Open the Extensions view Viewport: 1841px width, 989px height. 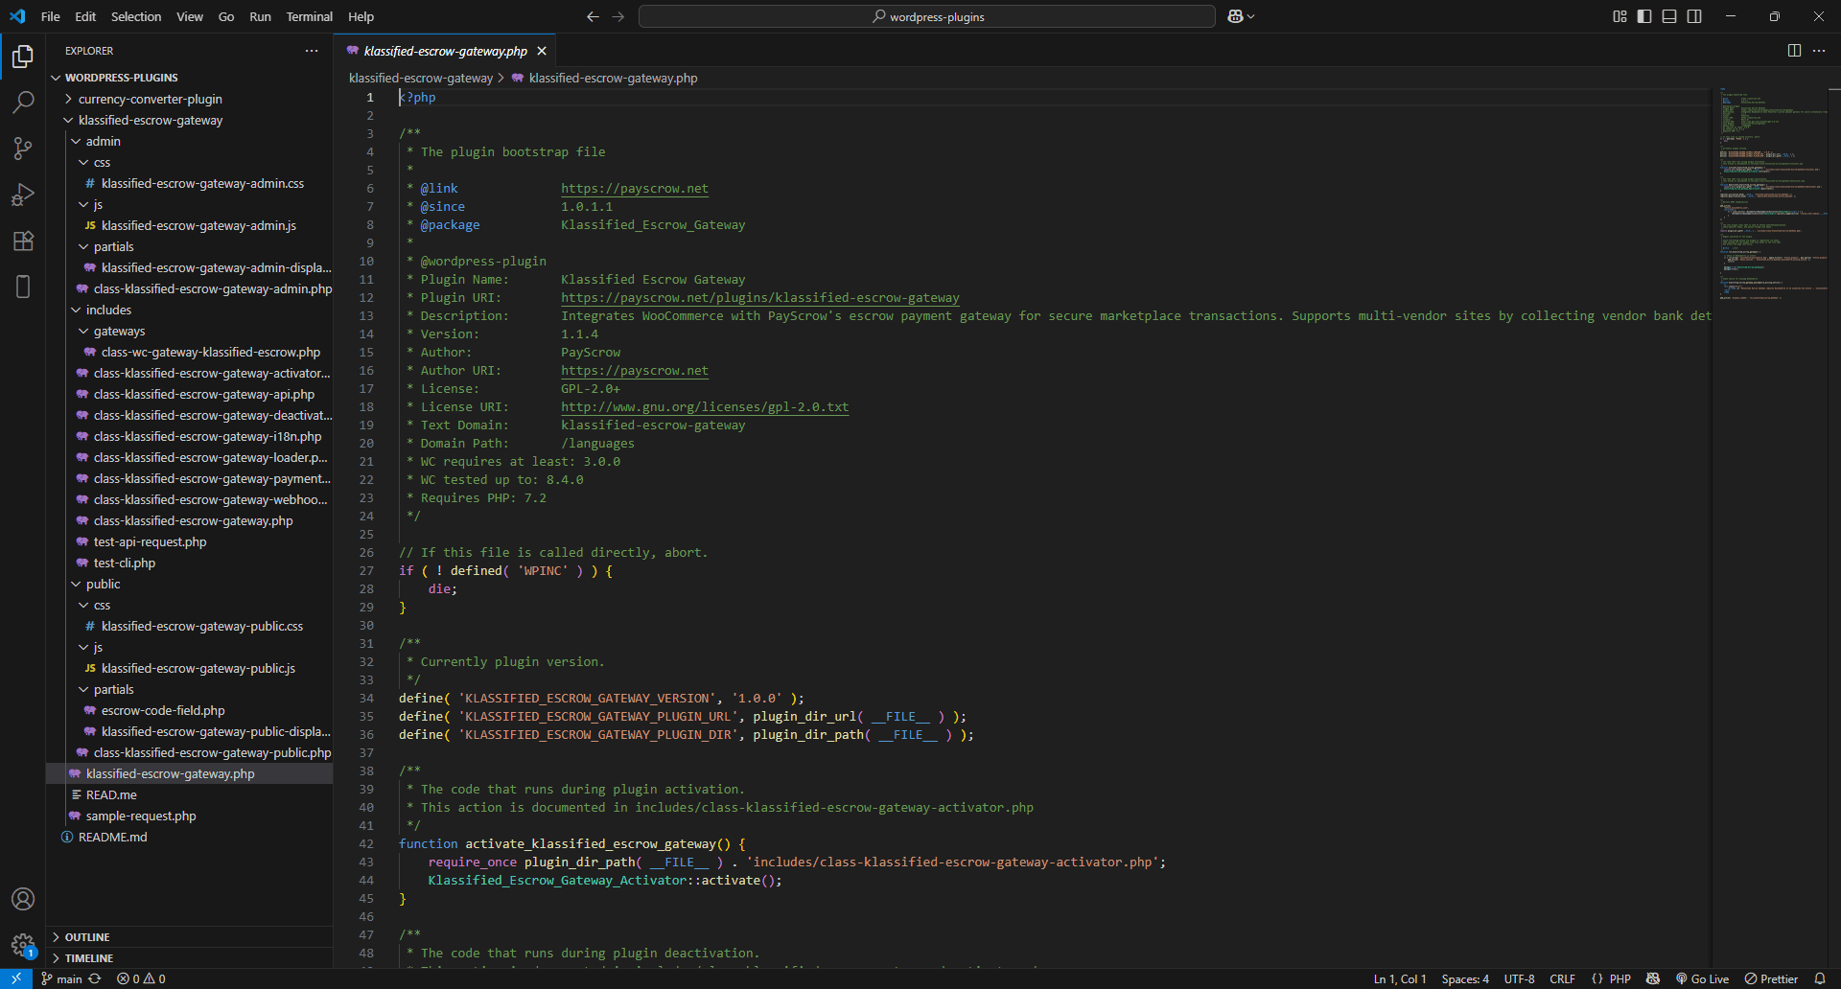pyautogui.click(x=23, y=241)
